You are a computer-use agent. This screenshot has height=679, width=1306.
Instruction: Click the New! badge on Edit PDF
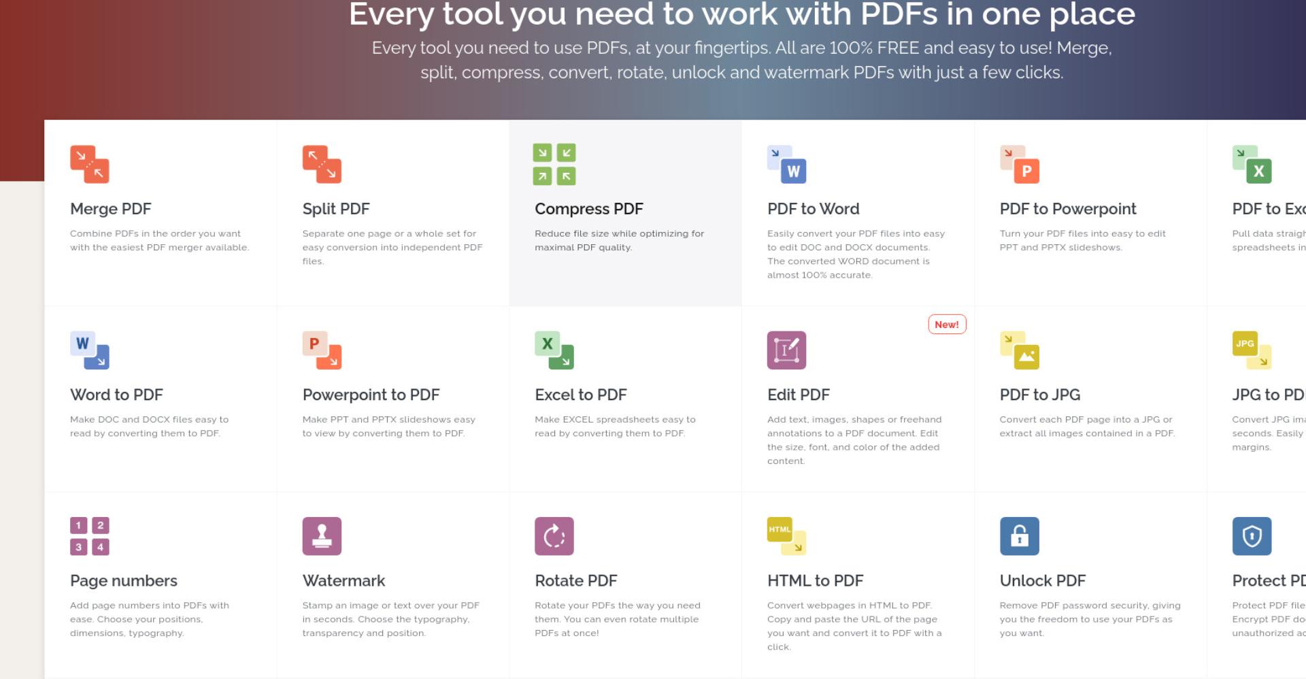[947, 325]
